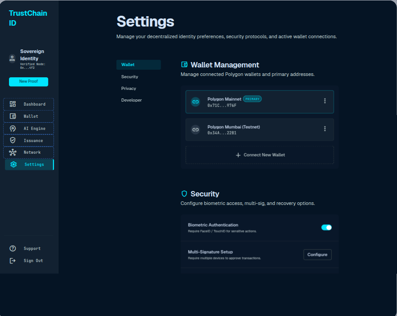397x316 pixels.
Task: Open Polygon Mainnet wallet options menu
Action: coord(325,101)
